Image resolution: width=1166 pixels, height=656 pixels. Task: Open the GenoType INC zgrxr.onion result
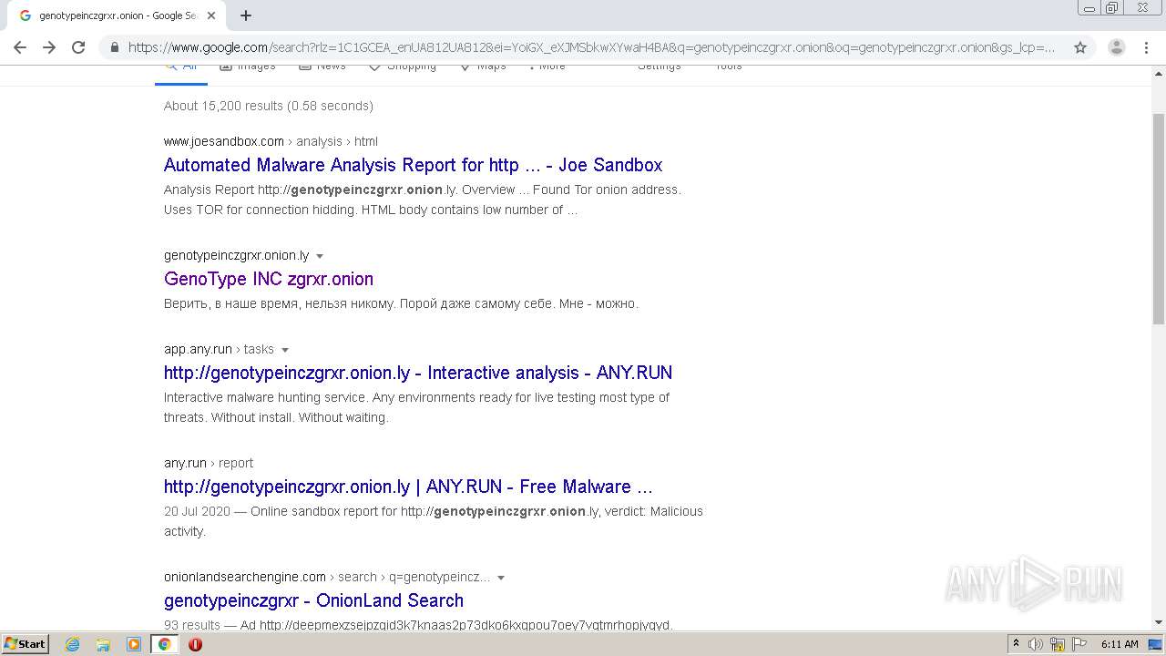point(269,279)
